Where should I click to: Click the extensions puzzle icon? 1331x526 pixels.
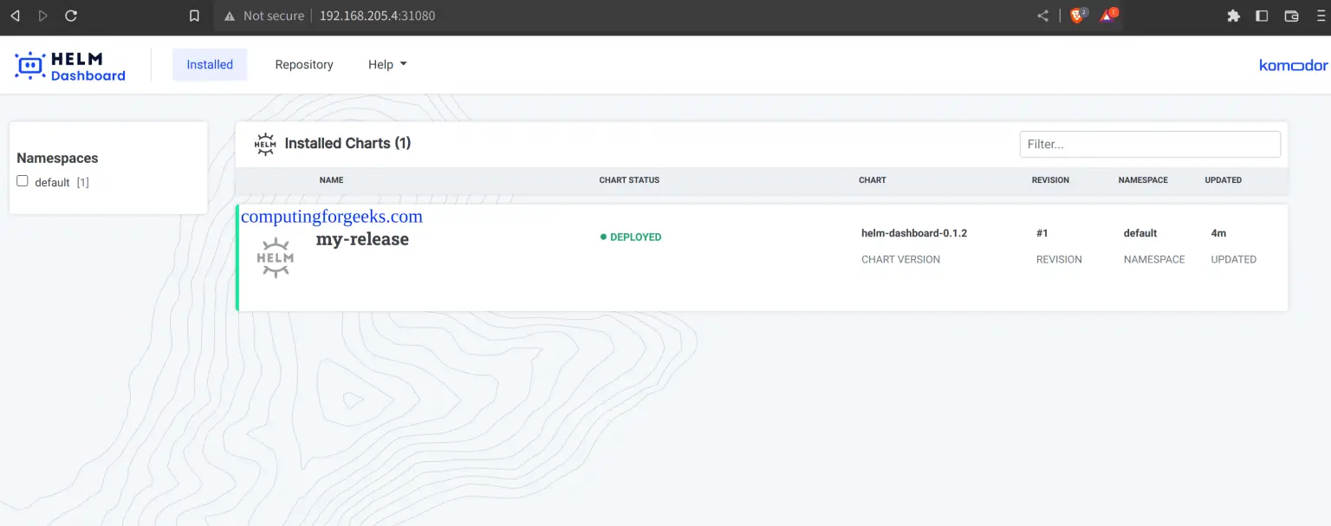click(x=1233, y=15)
